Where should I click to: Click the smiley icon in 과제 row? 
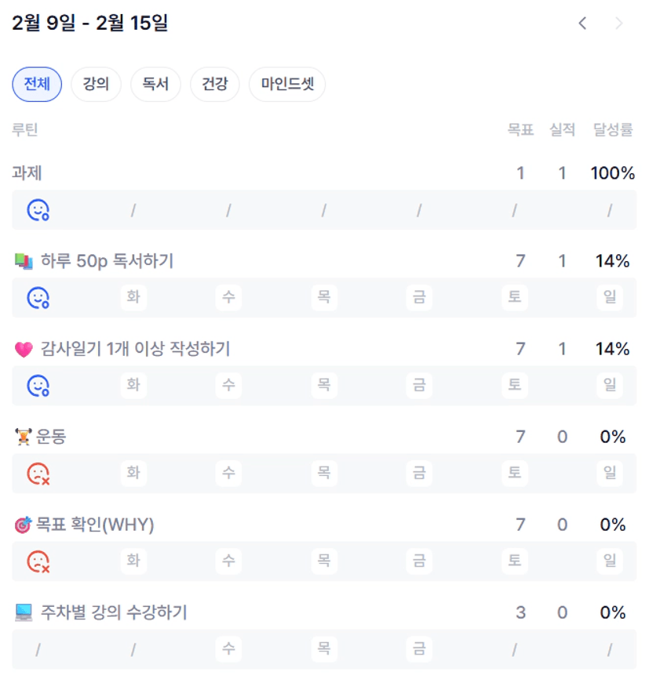coord(38,210)
